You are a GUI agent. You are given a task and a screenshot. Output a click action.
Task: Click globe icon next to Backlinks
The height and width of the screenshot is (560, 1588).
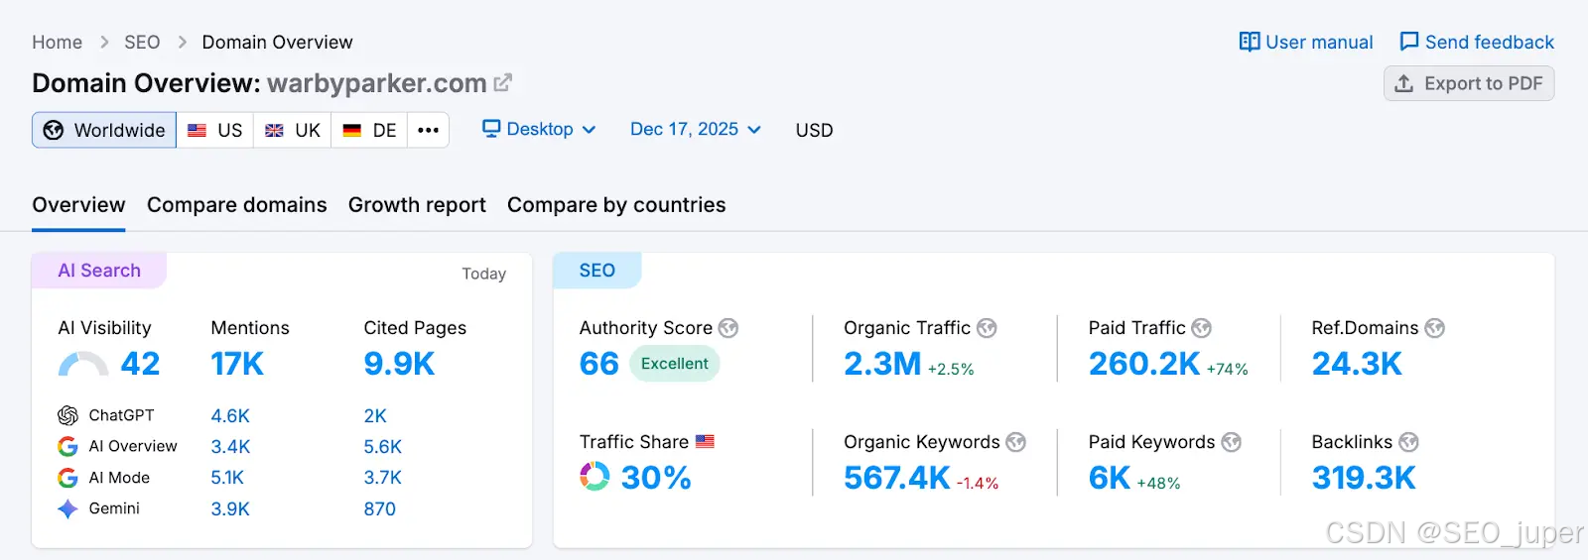(x=1409, y=442)
